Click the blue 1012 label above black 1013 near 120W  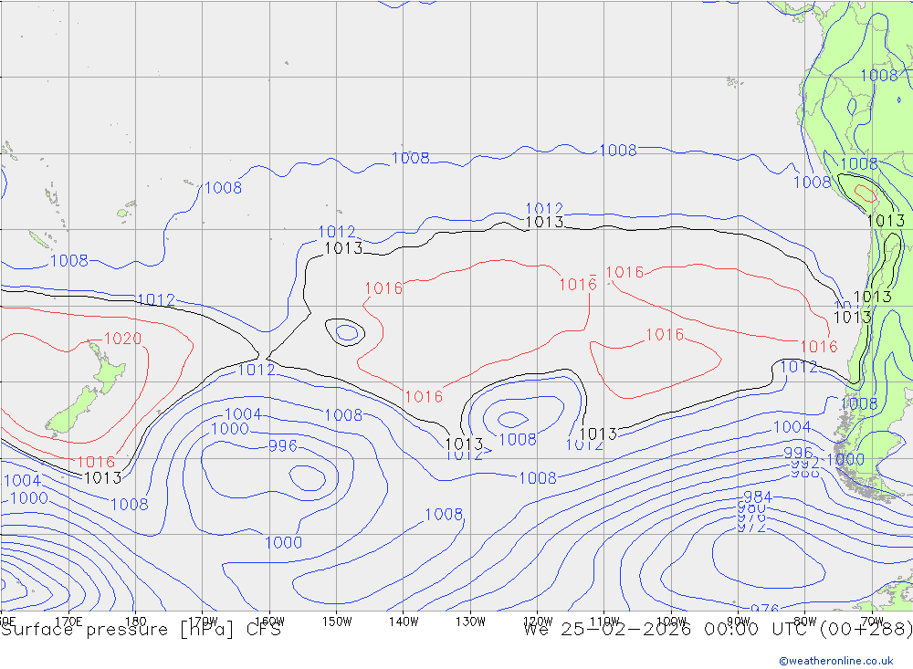point(544,208)
